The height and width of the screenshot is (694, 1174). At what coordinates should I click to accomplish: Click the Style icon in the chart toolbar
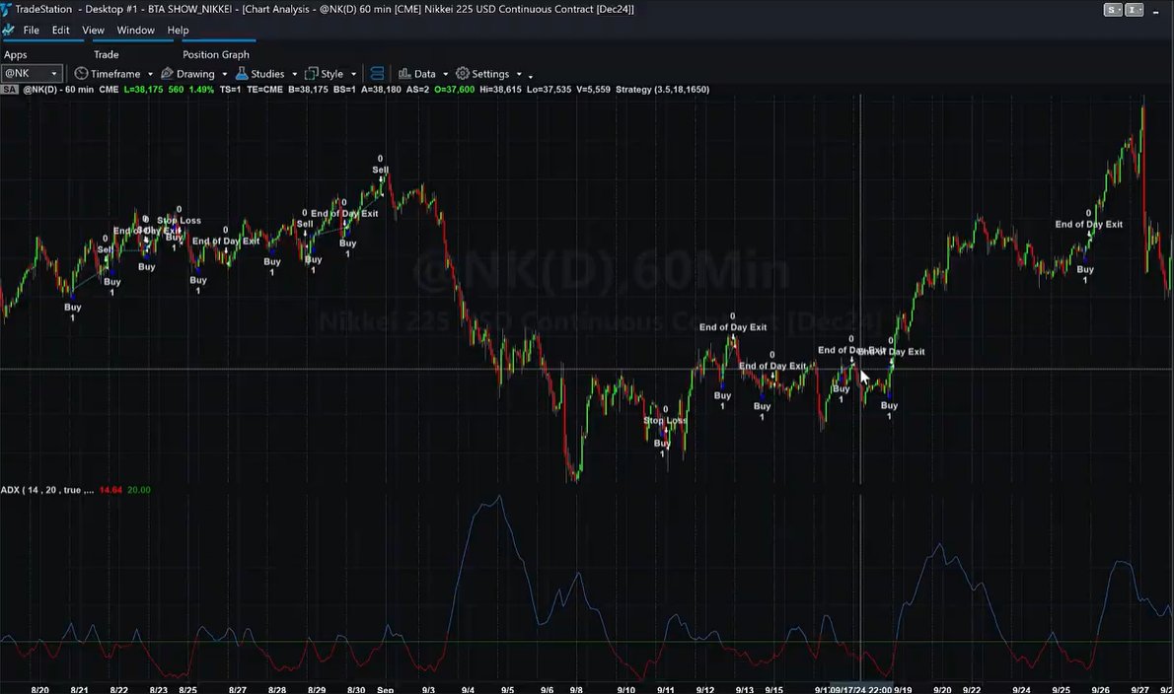coord(312,73)
